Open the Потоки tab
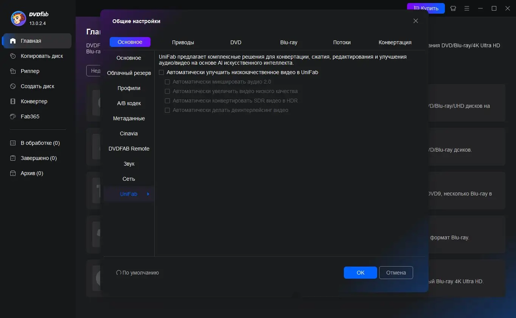516x318 pixels. 342,42
